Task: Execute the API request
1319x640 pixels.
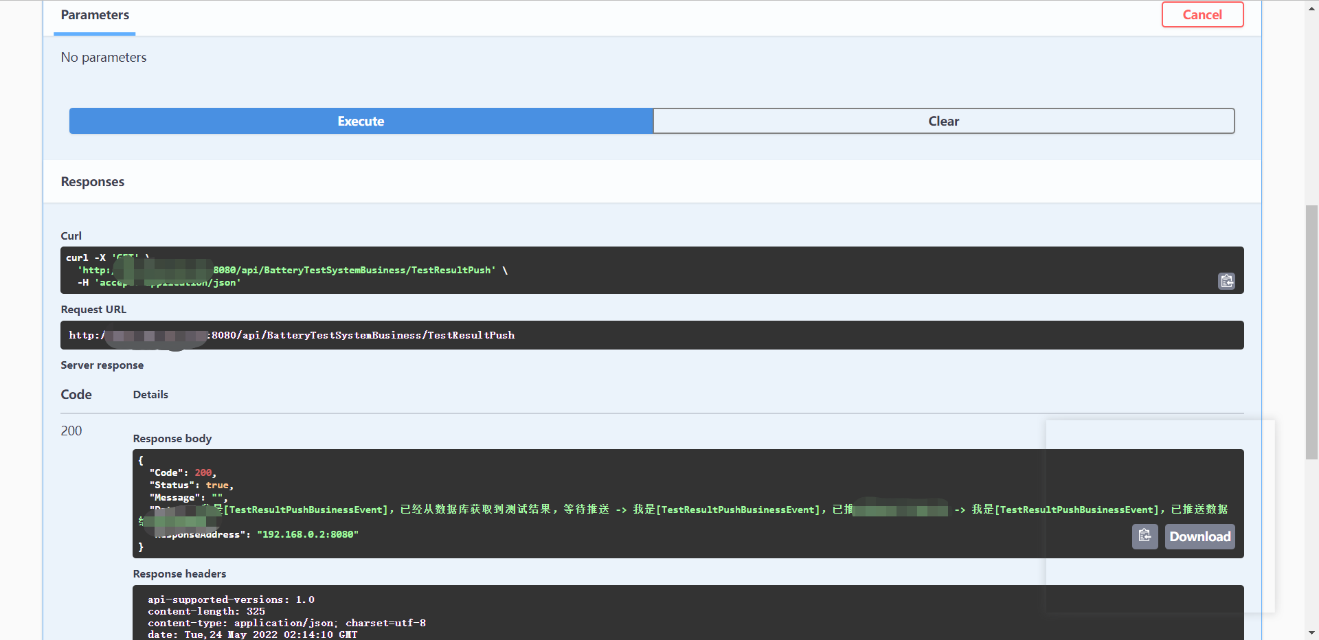Action: point(361,121)
